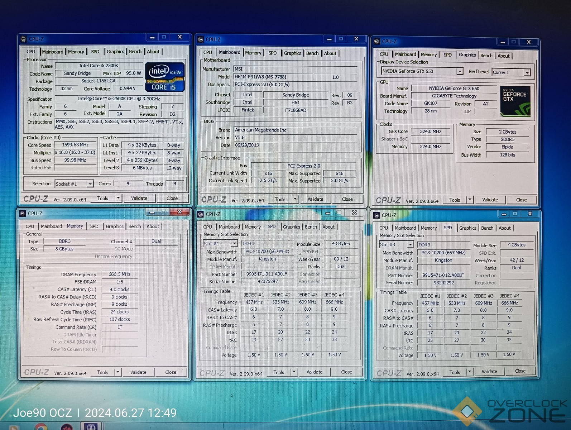Click the memory size value '8 GBytes'
Image resolution: width=571 pixels, height=430 pixels.
point(64,249)
